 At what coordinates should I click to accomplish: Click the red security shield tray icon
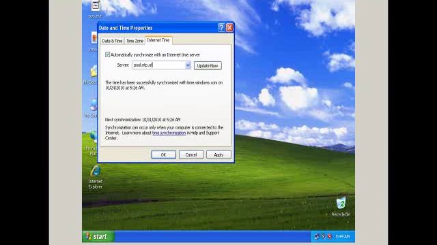pyautogui.click(x=330, y=236)
